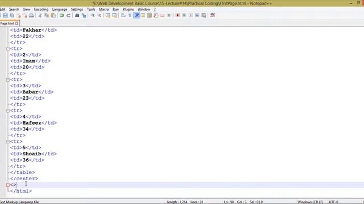This screenshot has width=364, height=204.
Task: Click the Zoom In toolbar icon
Action: tap(92, 15)
